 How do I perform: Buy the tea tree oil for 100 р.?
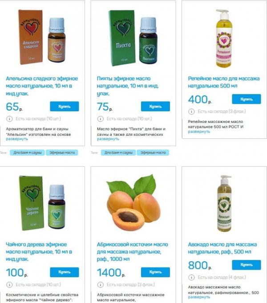pyautogui.click(x=65, y=272)
